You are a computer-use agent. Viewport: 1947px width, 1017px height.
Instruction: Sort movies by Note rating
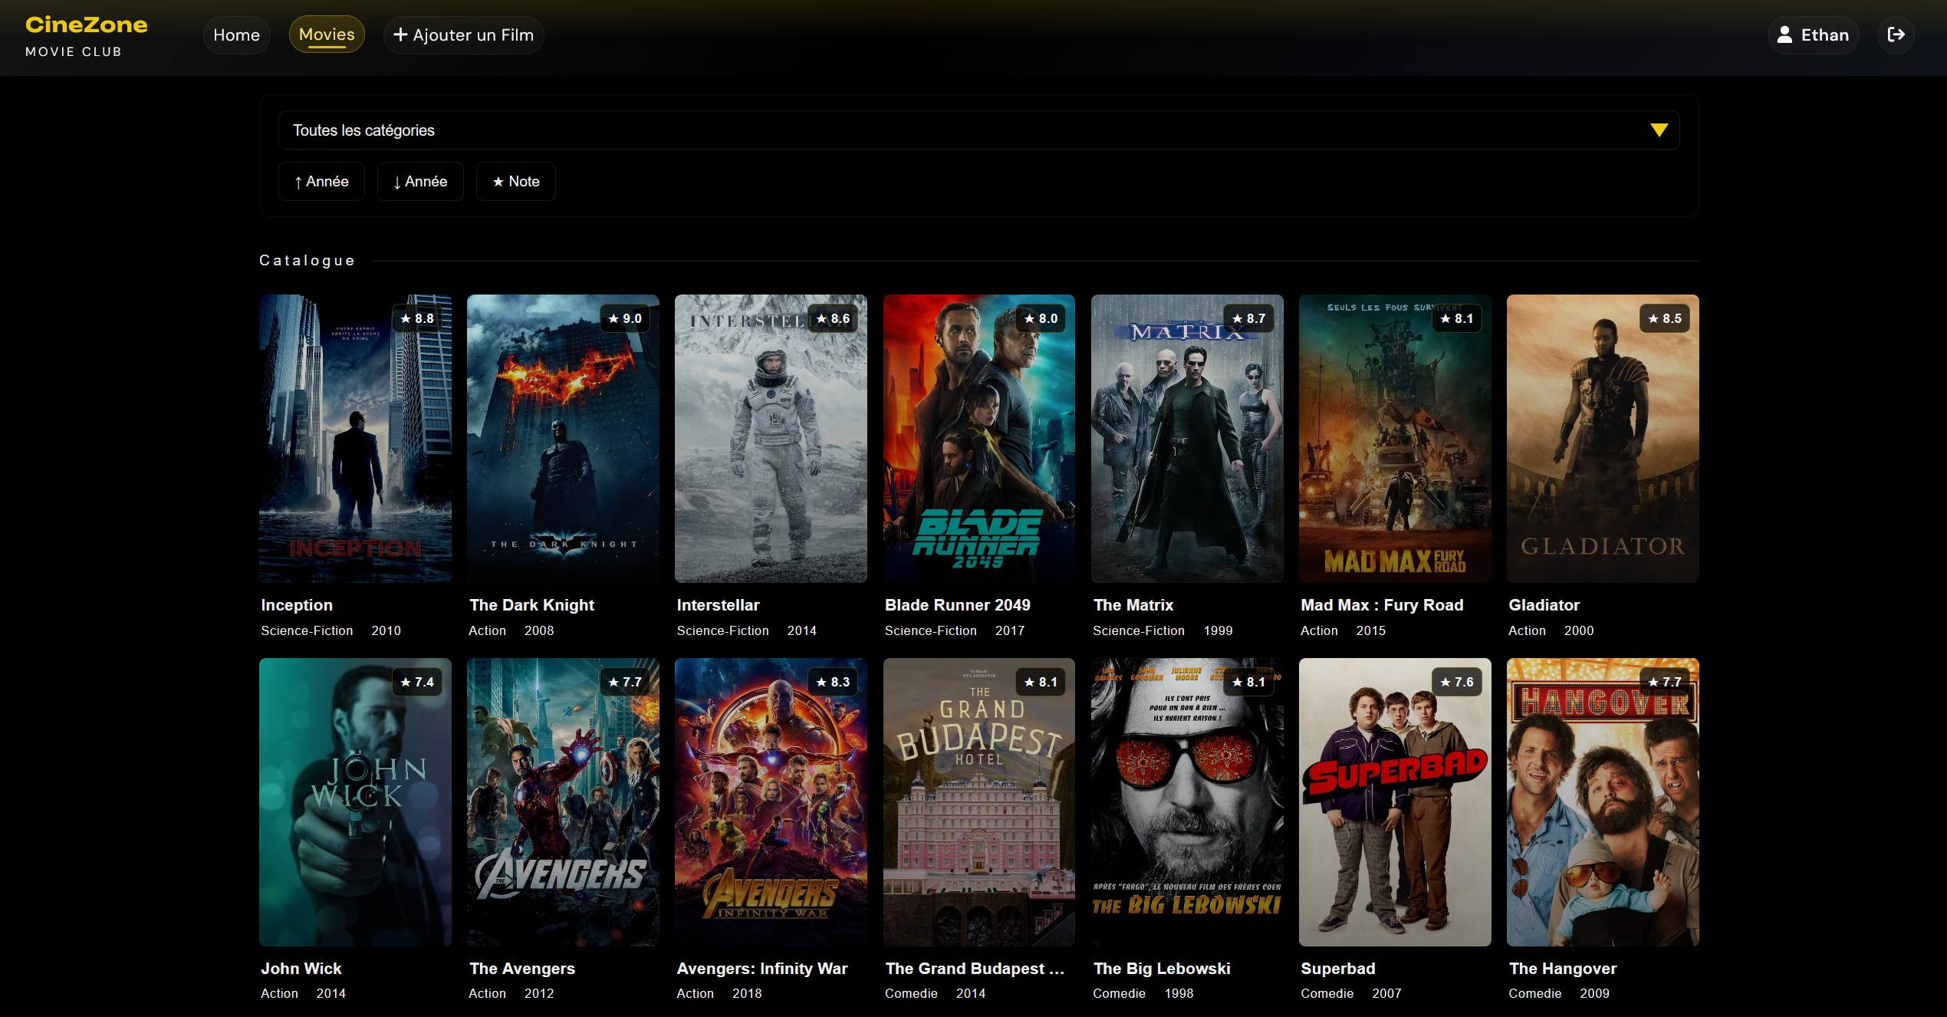click(515, 181)
